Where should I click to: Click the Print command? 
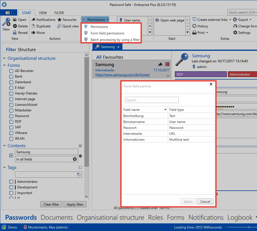click(x=199, y=33)
